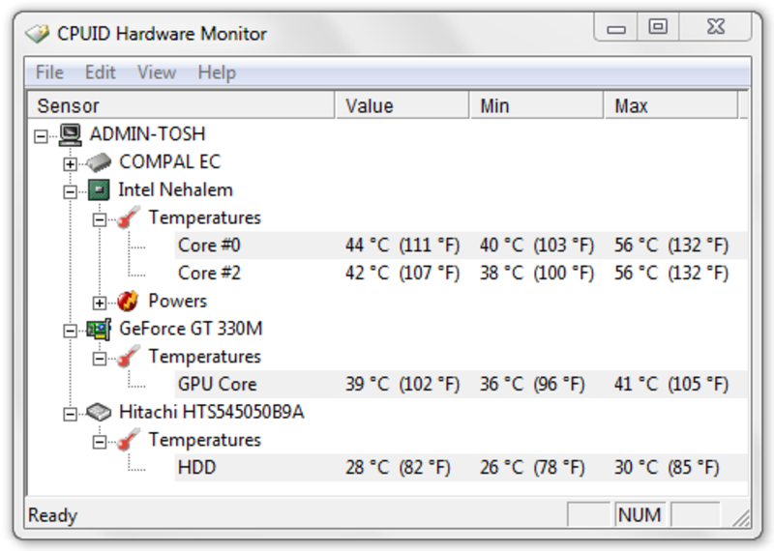Click the Value column header

point(402,105)
